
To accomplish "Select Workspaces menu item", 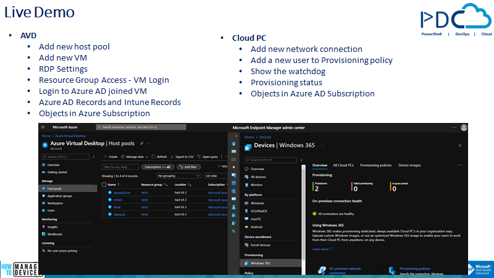I will (55, 203).
